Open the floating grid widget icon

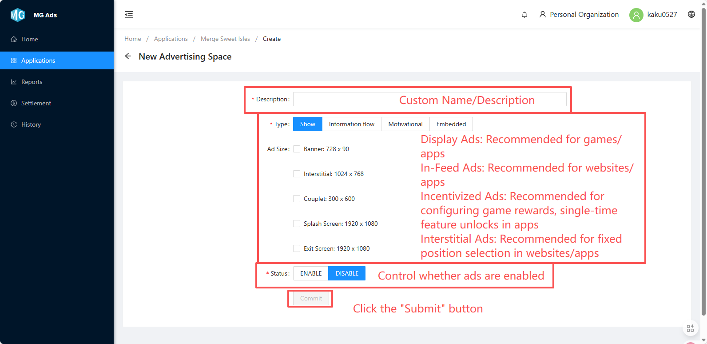click(690, 328)
